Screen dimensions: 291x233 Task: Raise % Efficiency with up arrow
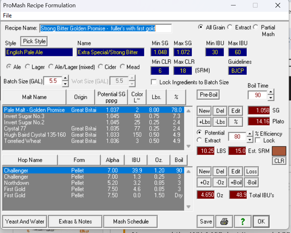[250, 134]
